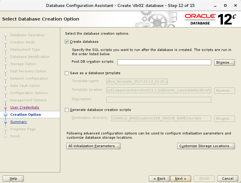241x183 pixels.
Task: Click the 'Deployment Type' step label
Action: tap(25, 49)
